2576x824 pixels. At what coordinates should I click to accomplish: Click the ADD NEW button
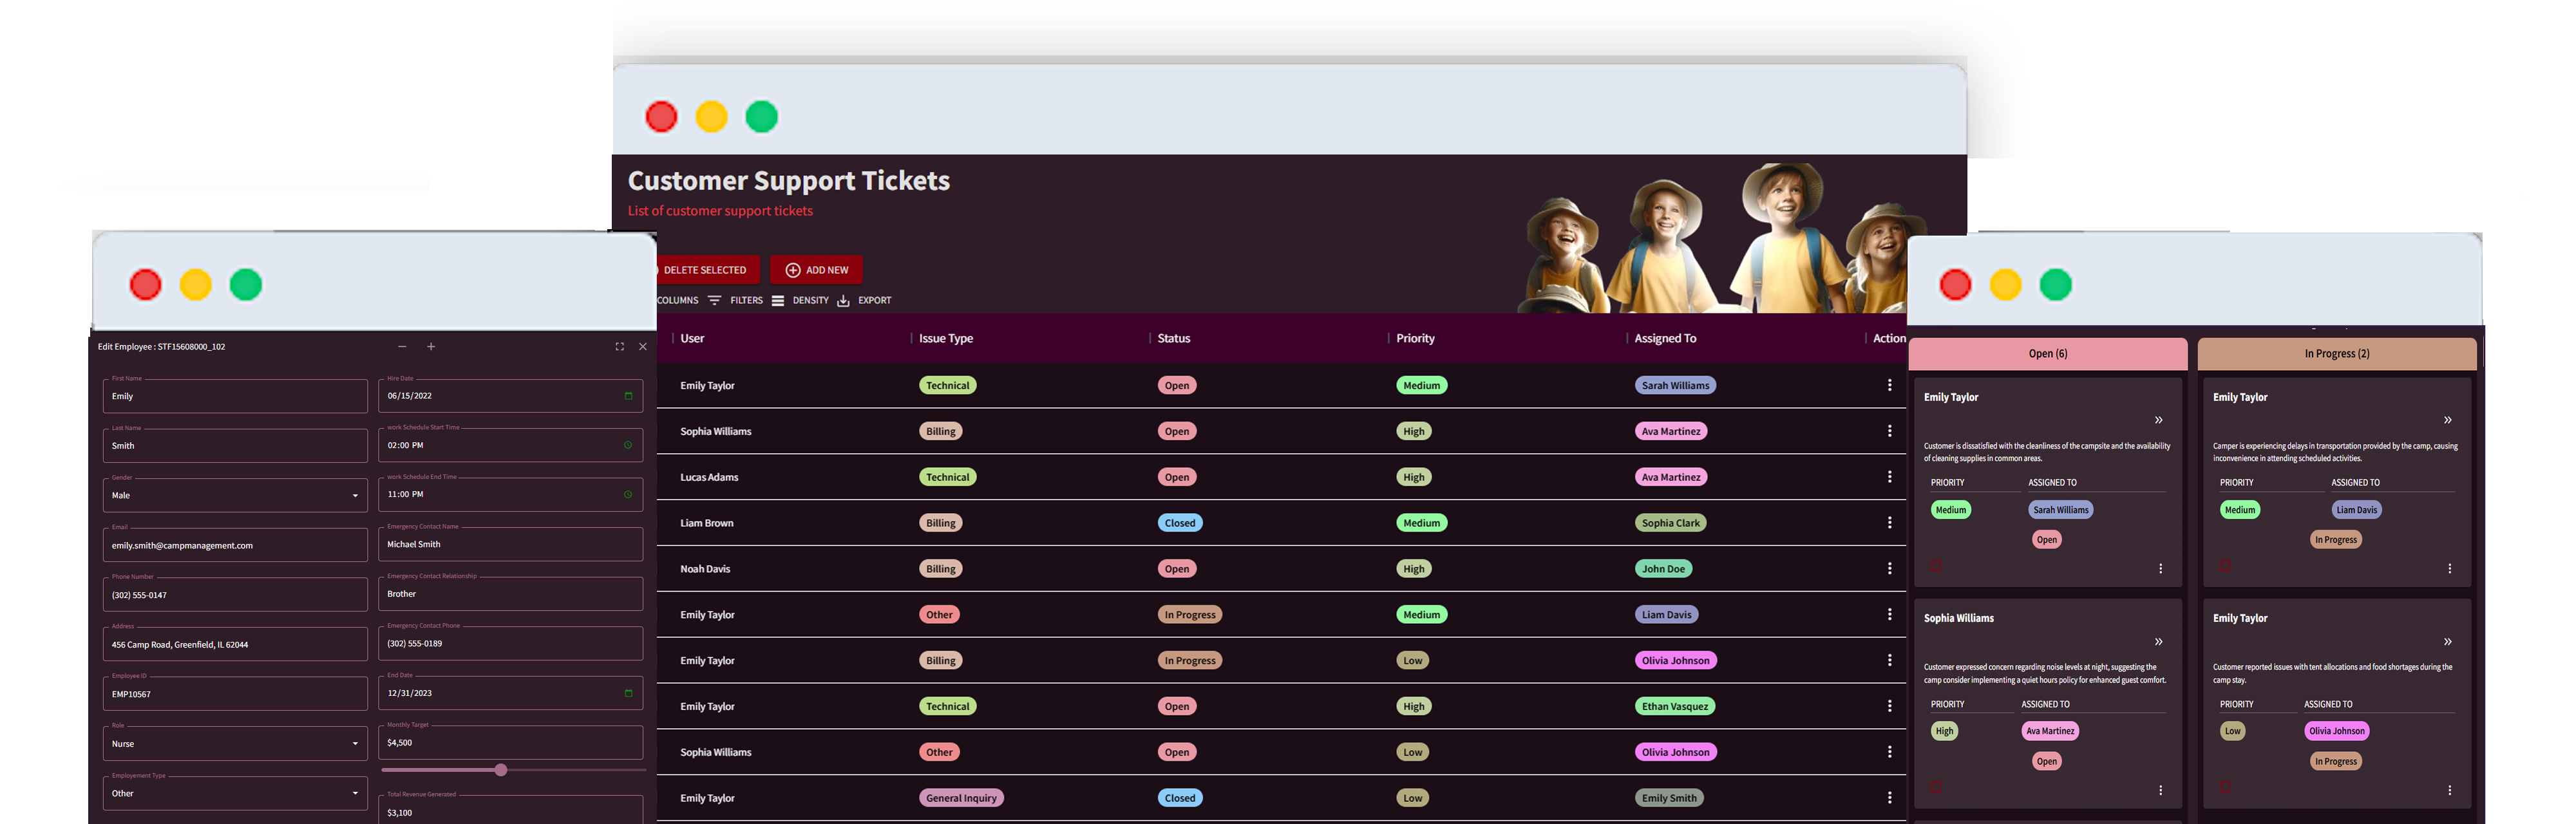click(x=816, y=269)
